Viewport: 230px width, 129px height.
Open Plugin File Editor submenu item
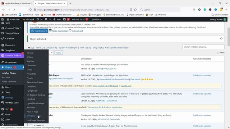coord(9,81)
